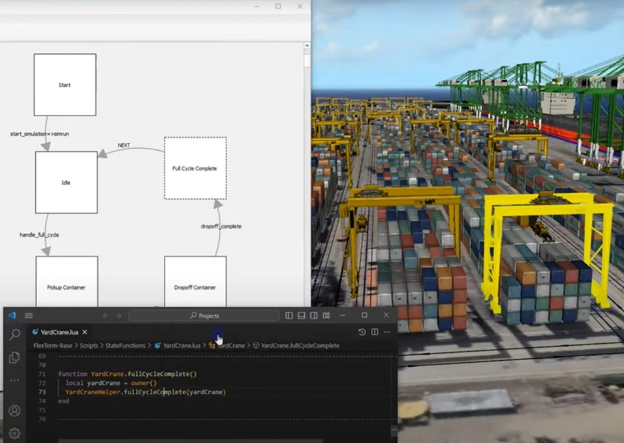Click the YardCrane.fullCycleComplete breadcrumb
This screenshot has width=624, height=443.
[x=299, y=346]
